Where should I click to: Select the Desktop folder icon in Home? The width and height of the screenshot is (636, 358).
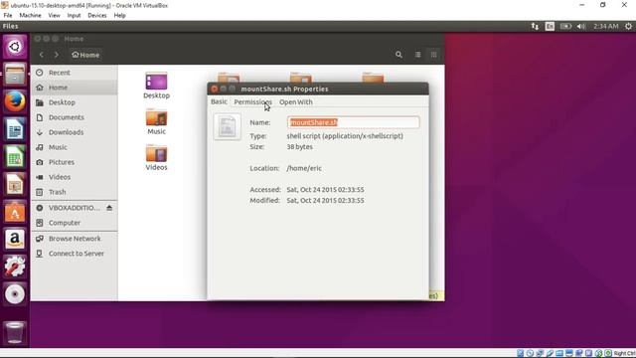[157, 82]
